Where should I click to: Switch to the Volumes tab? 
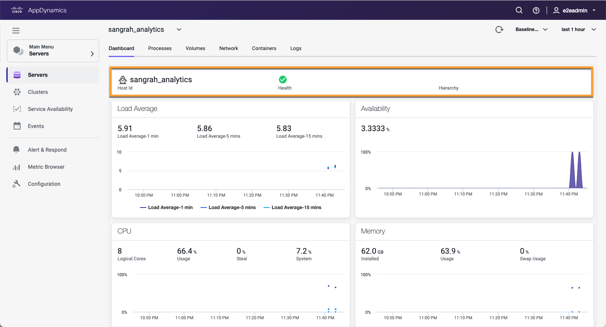tap(195, 48)
